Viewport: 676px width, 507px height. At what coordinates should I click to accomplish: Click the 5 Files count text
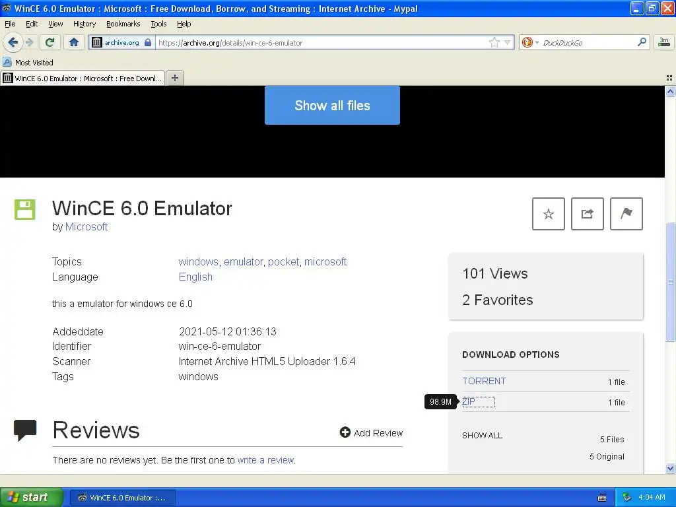click(612, 439)
